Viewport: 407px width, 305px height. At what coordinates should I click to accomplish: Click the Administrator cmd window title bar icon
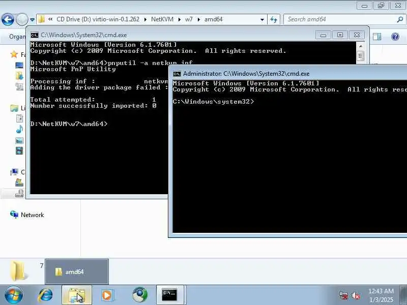tap(177, 74)
